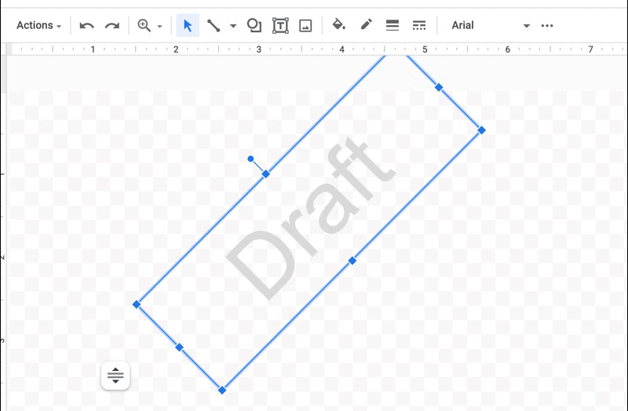628x411 pixels.
Task: Click the bottom corner handle of the Draft box
Action: tap(222, 390)
